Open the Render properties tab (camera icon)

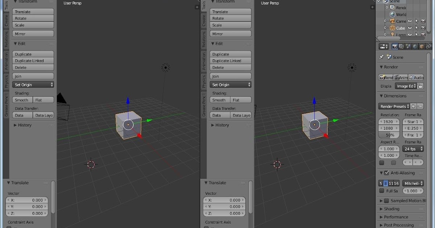395,46
